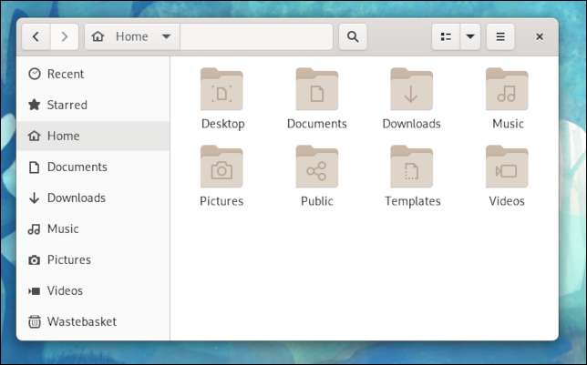
Task: Click the back navigation arrow
Action: coord(36,36)
